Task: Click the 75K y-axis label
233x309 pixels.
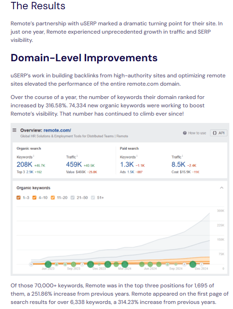Action: click(221, 254)
